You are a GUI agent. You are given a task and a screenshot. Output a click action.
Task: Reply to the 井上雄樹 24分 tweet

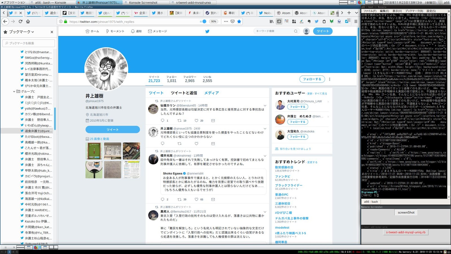[163, 144]
